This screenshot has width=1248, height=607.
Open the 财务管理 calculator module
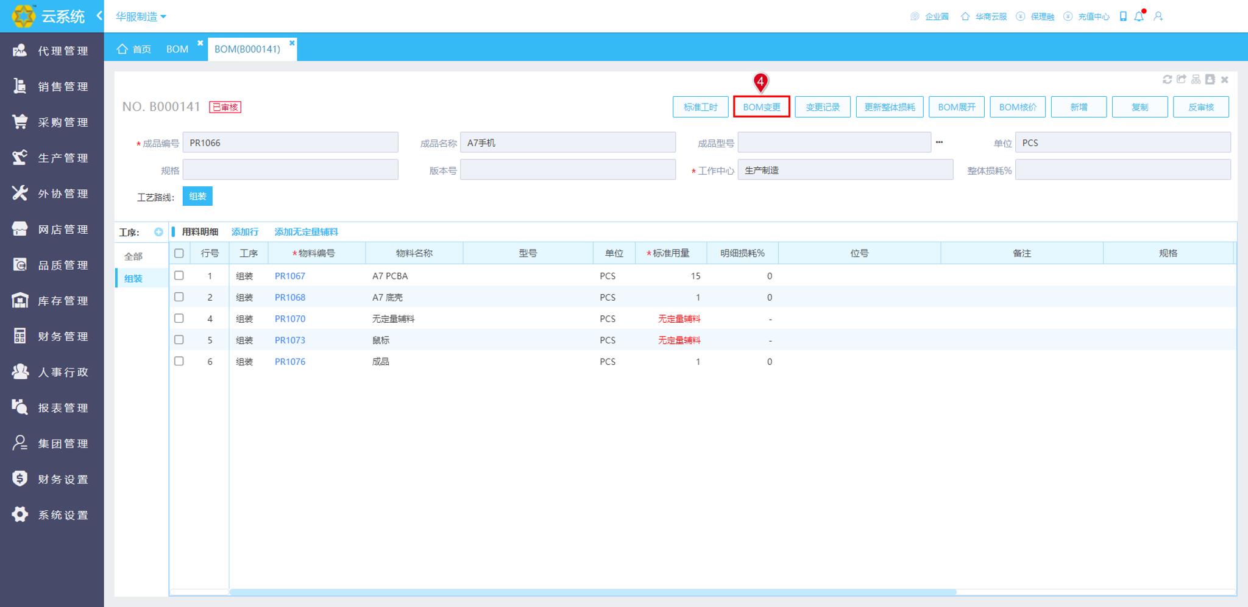[x=52, y=336]
